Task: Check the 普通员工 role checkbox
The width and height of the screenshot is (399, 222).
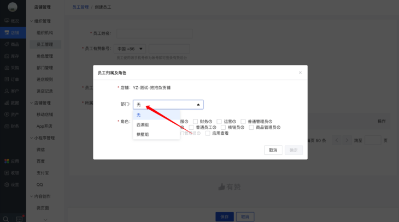Action: (191, 127)
